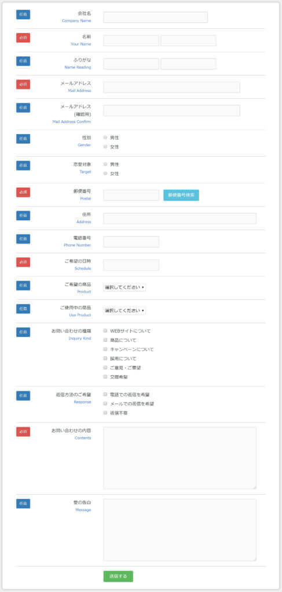Focus the Phone Number input
282x592 pixels.
click(x=131, y=242)
